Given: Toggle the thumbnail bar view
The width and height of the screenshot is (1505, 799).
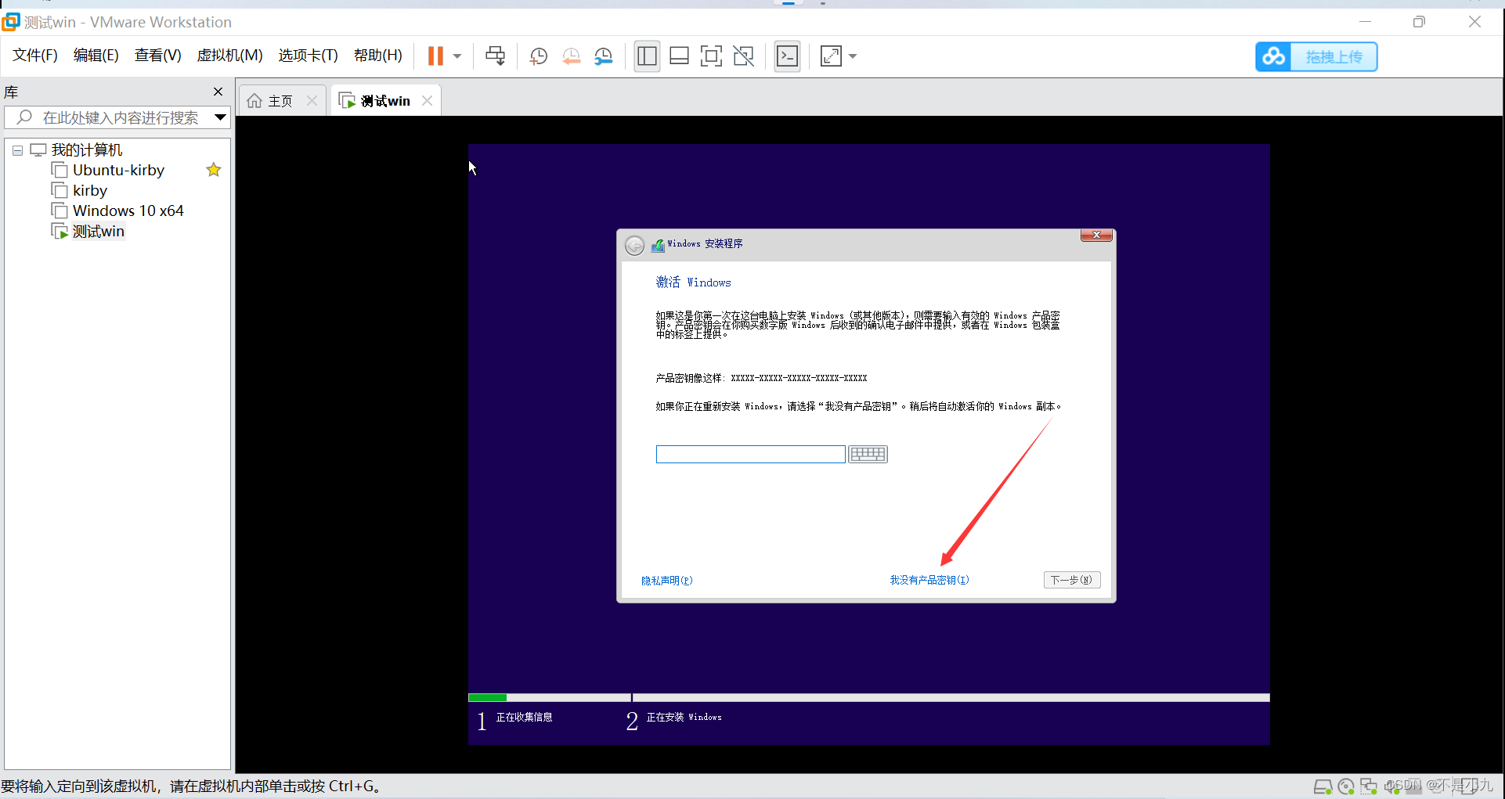Looking at the screenshot, I should pos(679,56).
